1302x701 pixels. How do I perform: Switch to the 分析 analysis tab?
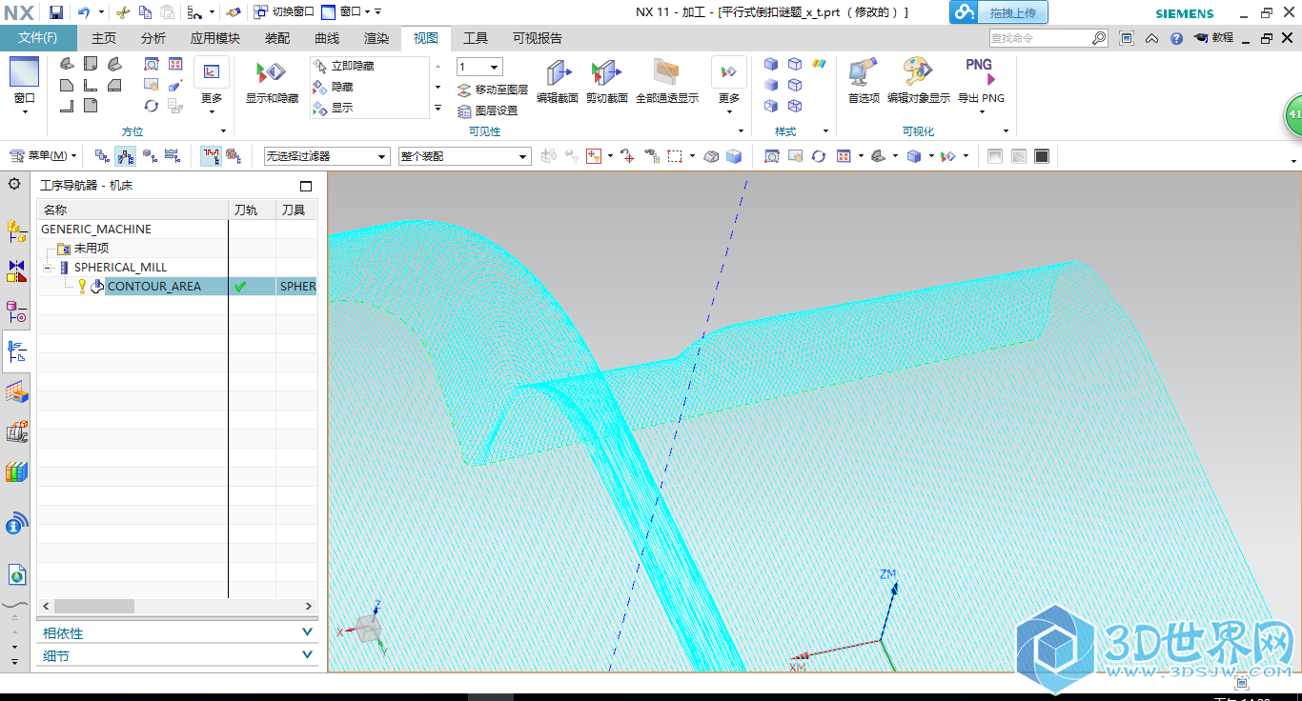point(153,38)
